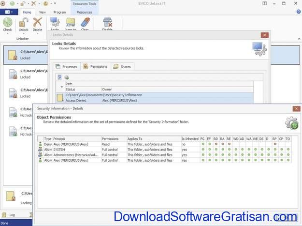Collapse the ribbon with the chevron

pos(299,39)
